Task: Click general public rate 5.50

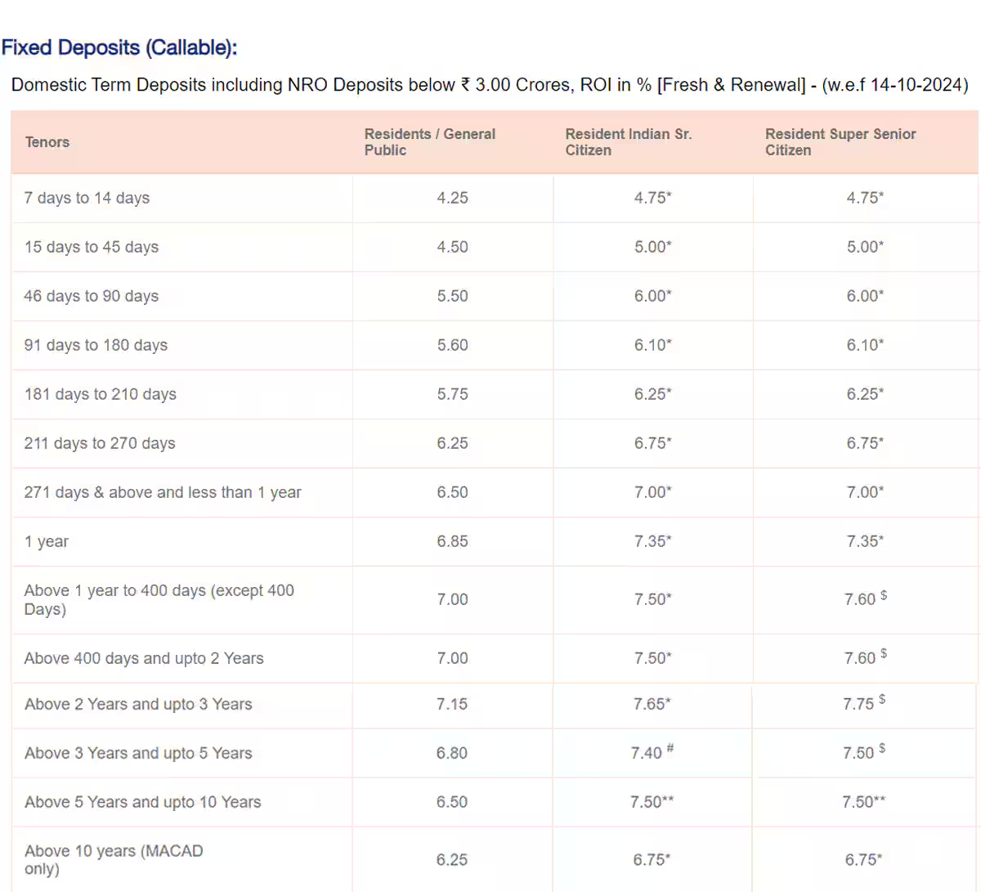Action: [452, 296]
